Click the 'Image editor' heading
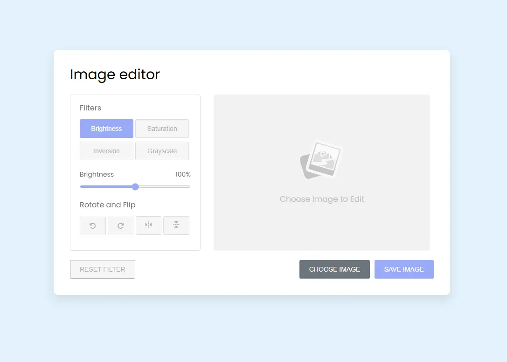The width and height of the screenshot is (507, 362). coord(115,75)
